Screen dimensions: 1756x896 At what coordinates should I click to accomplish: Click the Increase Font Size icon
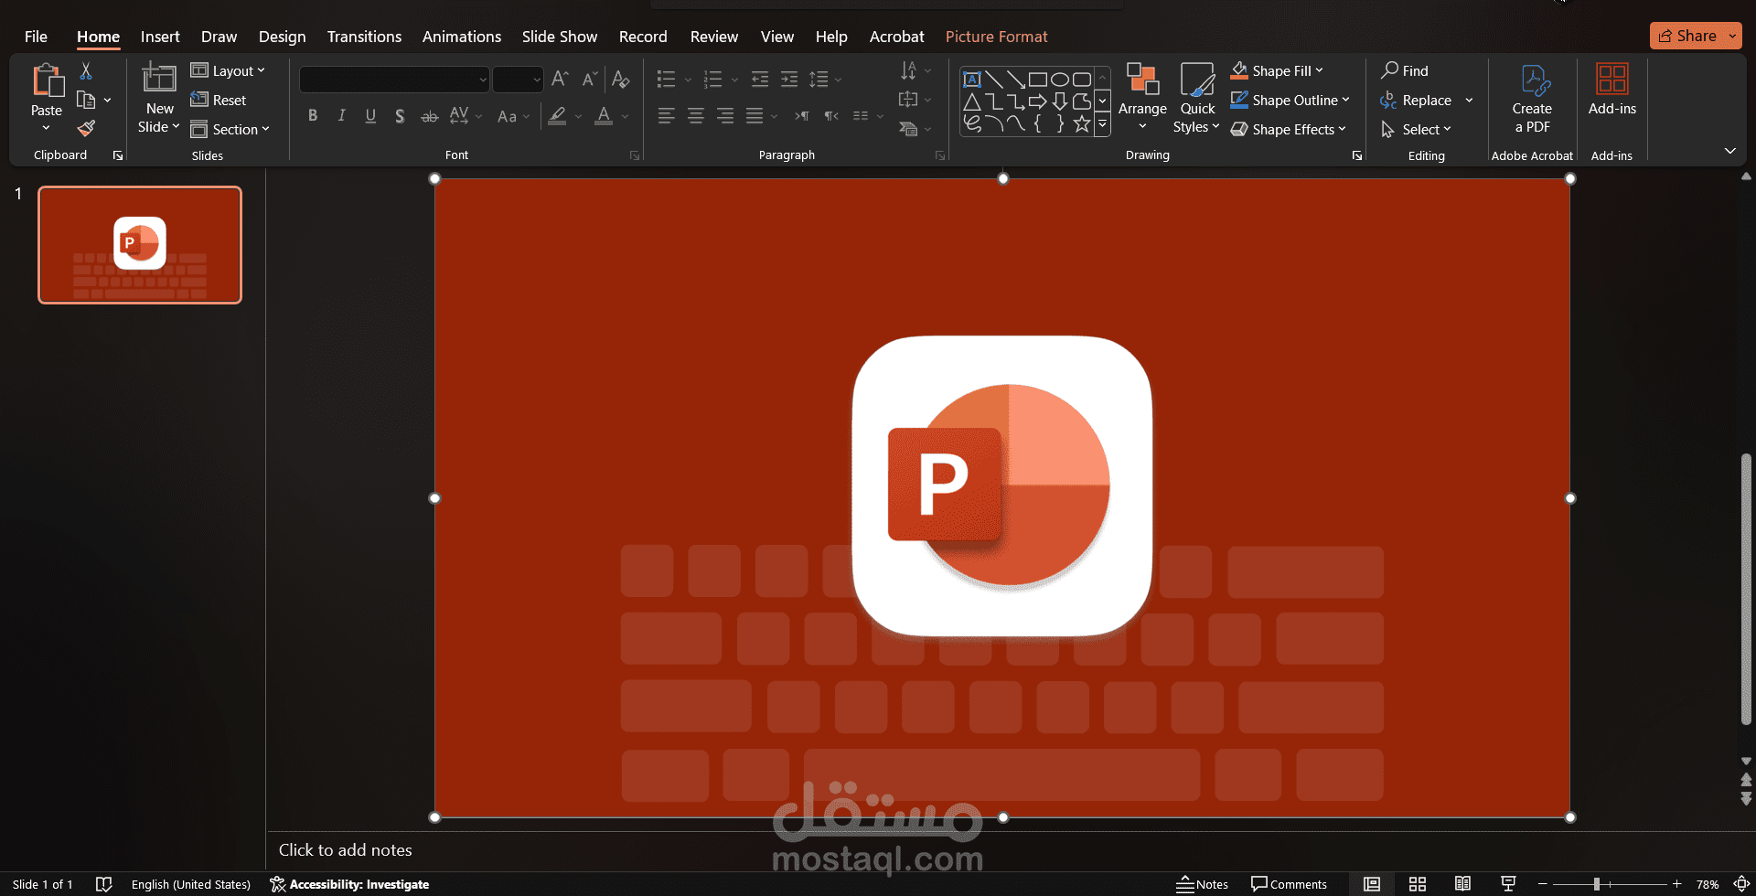point(559,80)
